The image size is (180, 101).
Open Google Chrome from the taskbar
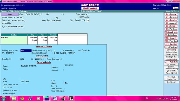22,98
